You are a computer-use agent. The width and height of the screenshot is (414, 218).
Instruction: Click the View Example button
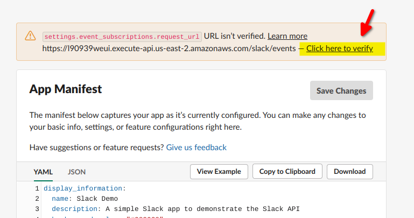[x=219, y=172]
